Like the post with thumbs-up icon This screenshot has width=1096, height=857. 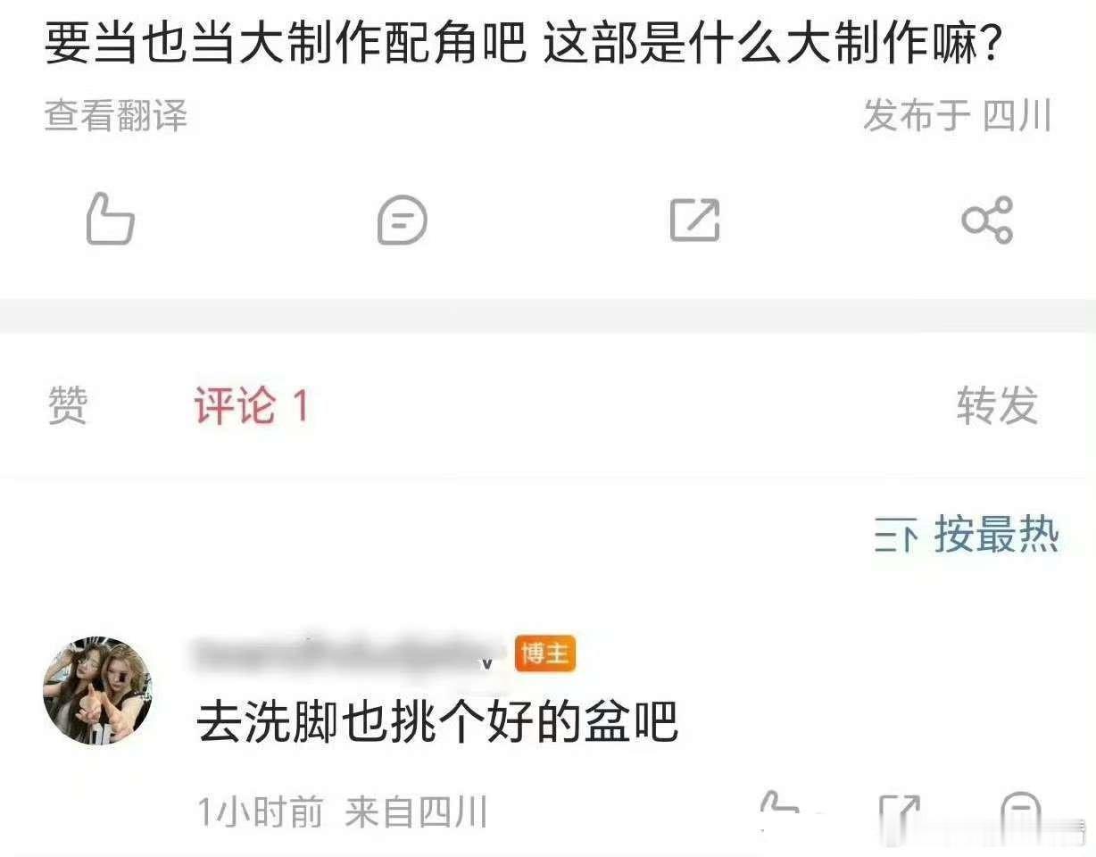(x=111, y=219)
